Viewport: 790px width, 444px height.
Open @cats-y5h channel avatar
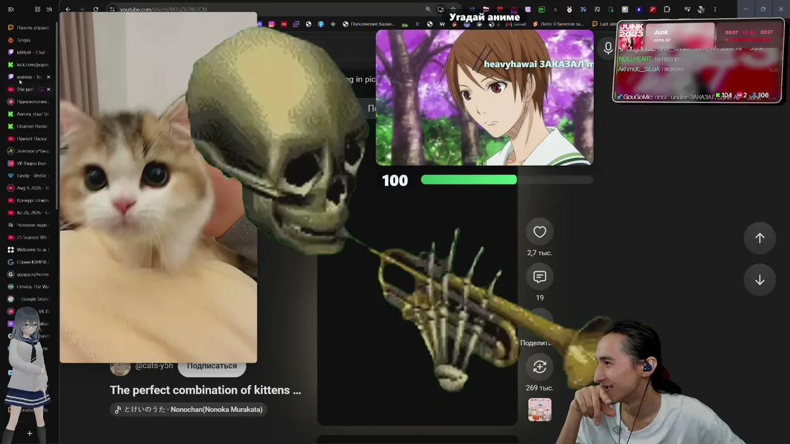click(x=120, y=366)
